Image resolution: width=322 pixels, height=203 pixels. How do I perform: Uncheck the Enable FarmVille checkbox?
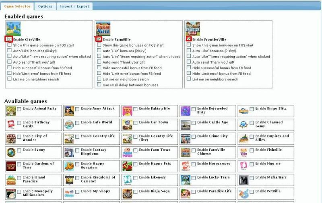(99, 39)
